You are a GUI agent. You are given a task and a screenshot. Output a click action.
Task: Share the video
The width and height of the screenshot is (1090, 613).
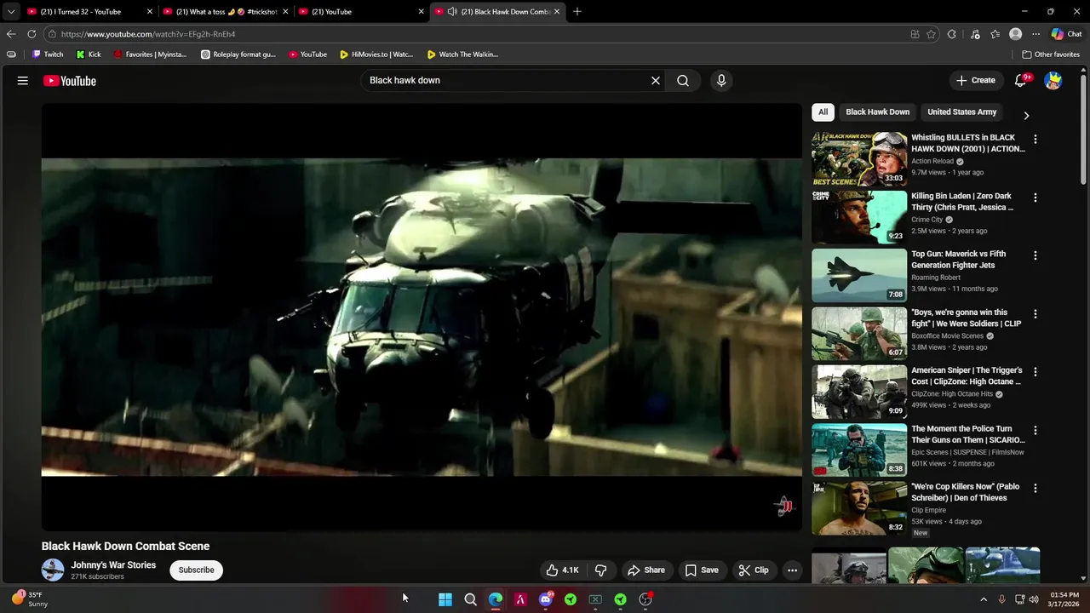646,570
